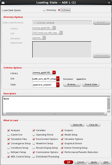Select the Directory load state option
The width and height of the screenshot is (112, 165).
coord(44,10)
